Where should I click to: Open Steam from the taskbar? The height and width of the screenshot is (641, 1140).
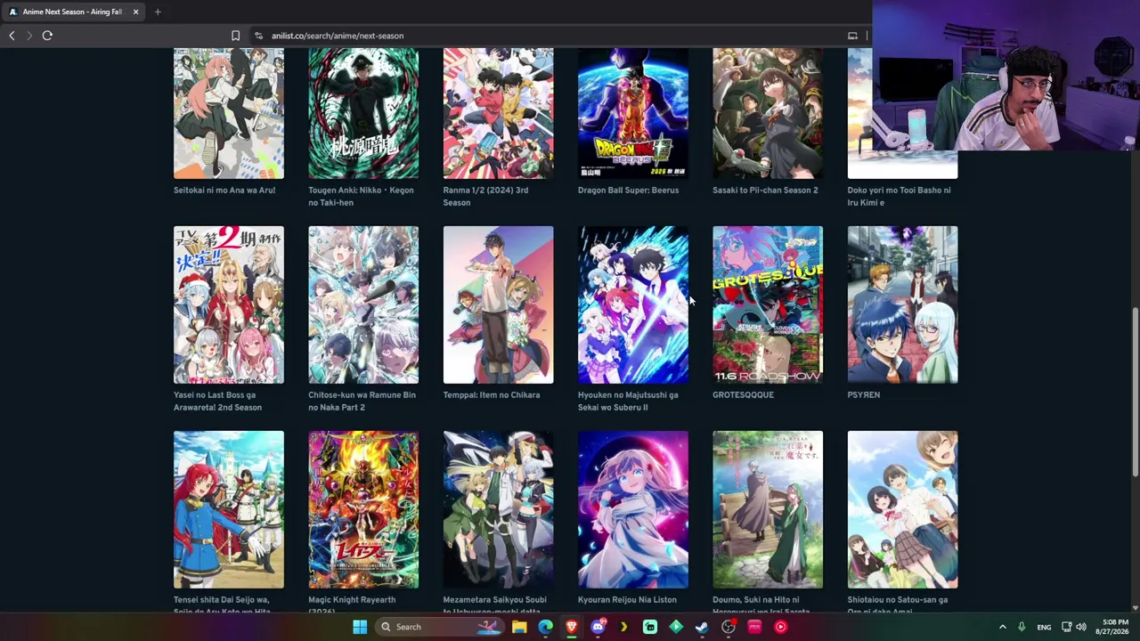[x=702, y=627]
